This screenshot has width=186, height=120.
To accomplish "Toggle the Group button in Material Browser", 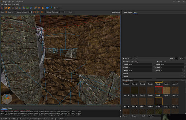I will 134,116.
